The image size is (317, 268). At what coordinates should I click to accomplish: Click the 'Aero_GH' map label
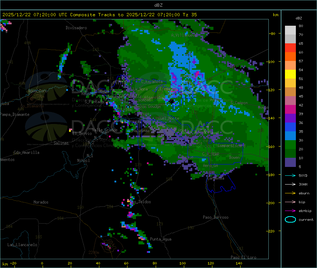[211, 166]
